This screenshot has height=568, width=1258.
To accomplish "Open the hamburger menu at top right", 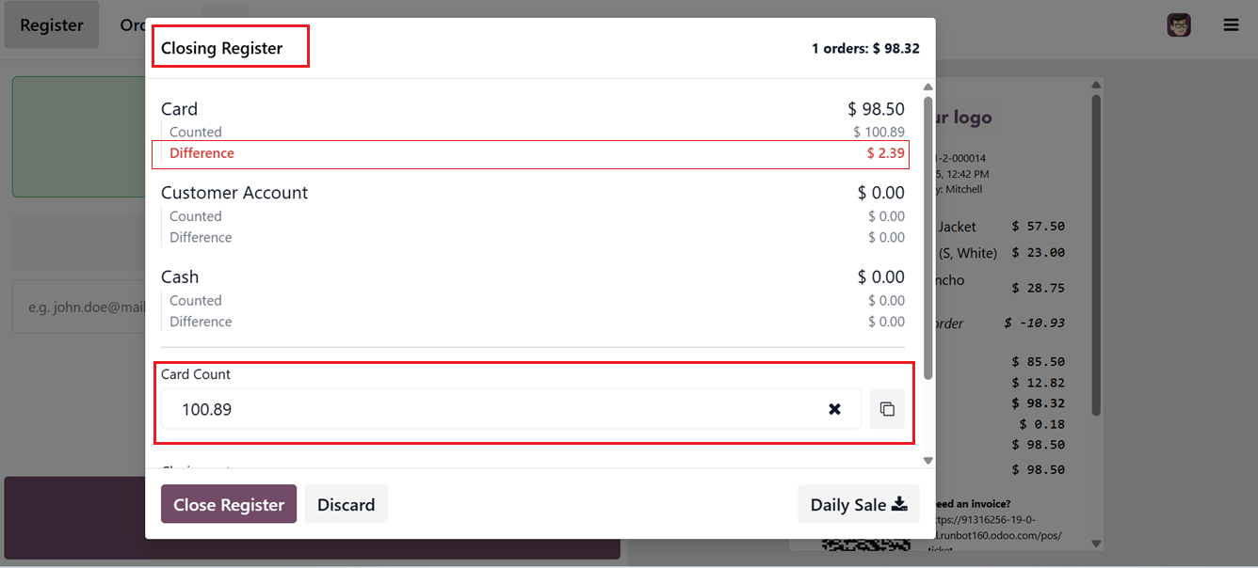I will point(1231,25).
